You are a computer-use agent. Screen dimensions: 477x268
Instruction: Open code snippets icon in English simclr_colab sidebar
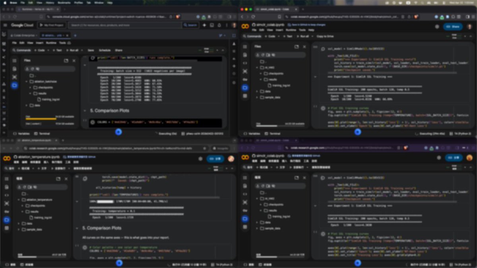[x=245, y=63]
